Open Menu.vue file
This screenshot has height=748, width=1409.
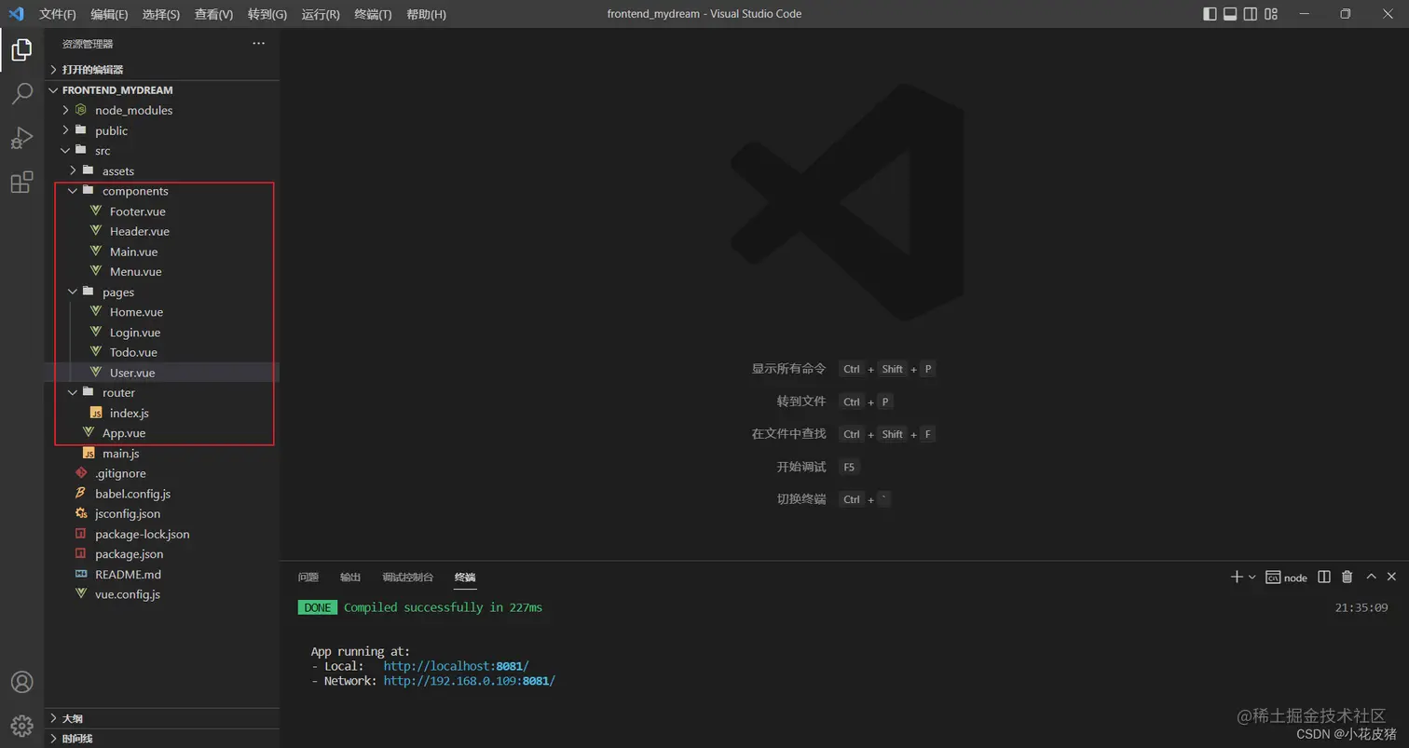[162, 272]
